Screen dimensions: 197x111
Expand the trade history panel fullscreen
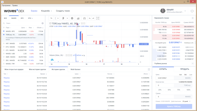point(149,69)
